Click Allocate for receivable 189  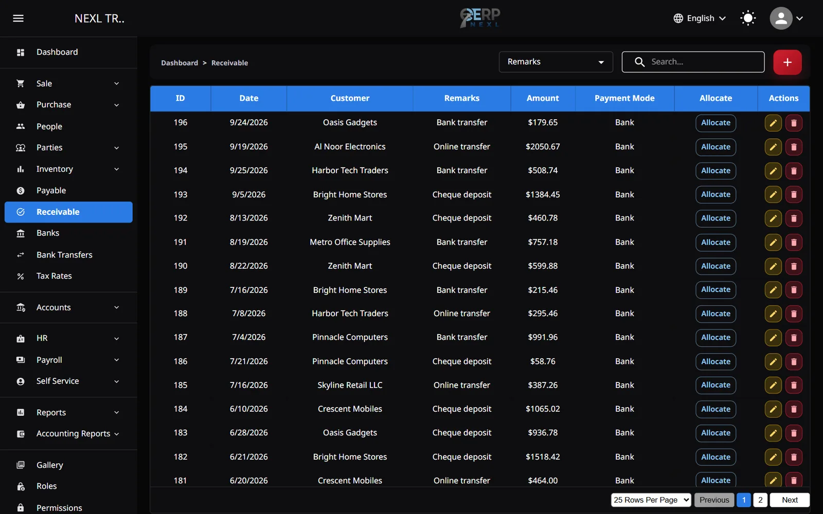click(715, 290)
